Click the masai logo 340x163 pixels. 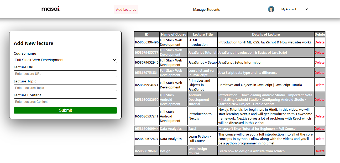pyautogui.click(x=51, y=9)
